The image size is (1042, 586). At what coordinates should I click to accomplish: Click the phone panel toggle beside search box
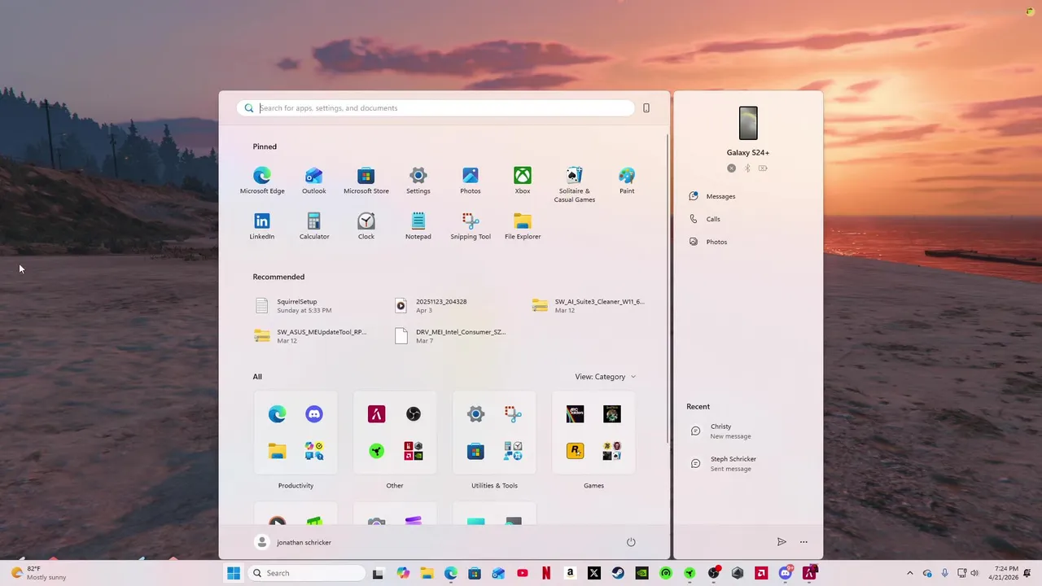tap(646, 108)
